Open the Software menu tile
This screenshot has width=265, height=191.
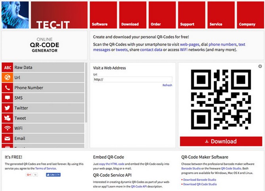tap(103, 15)
